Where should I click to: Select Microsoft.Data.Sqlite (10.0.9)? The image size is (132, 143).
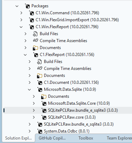(x=70, y=89)
